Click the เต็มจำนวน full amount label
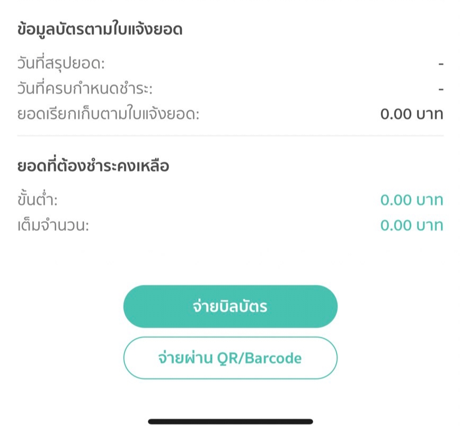The width and height of the screenshot is (460, 430). click(x=53, y=226)
